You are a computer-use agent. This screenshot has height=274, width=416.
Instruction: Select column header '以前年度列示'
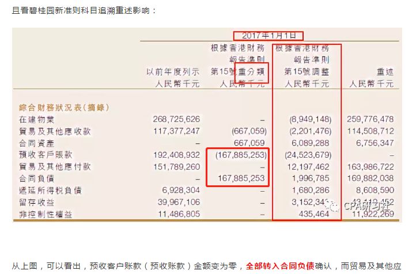pos(173,72)
